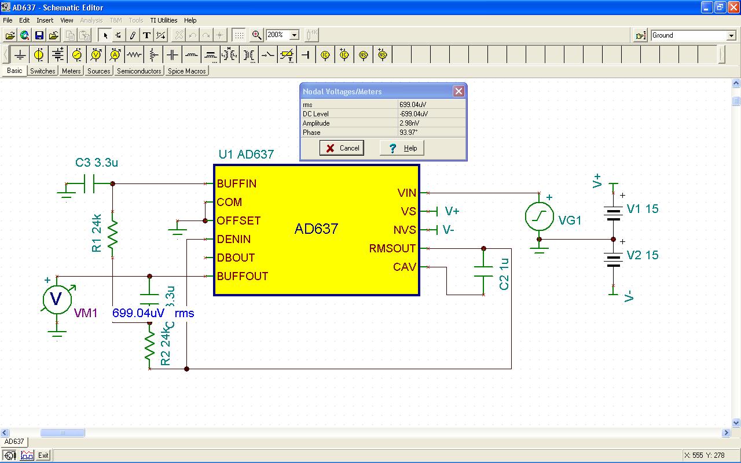
Task: Select the arrow pointer tool
Action: [x=105, y=35]
